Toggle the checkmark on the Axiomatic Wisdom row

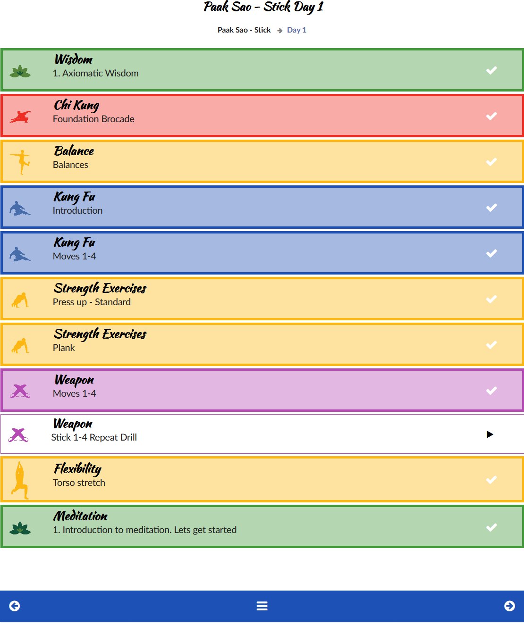pyautogui.click(x=491, y=70)
